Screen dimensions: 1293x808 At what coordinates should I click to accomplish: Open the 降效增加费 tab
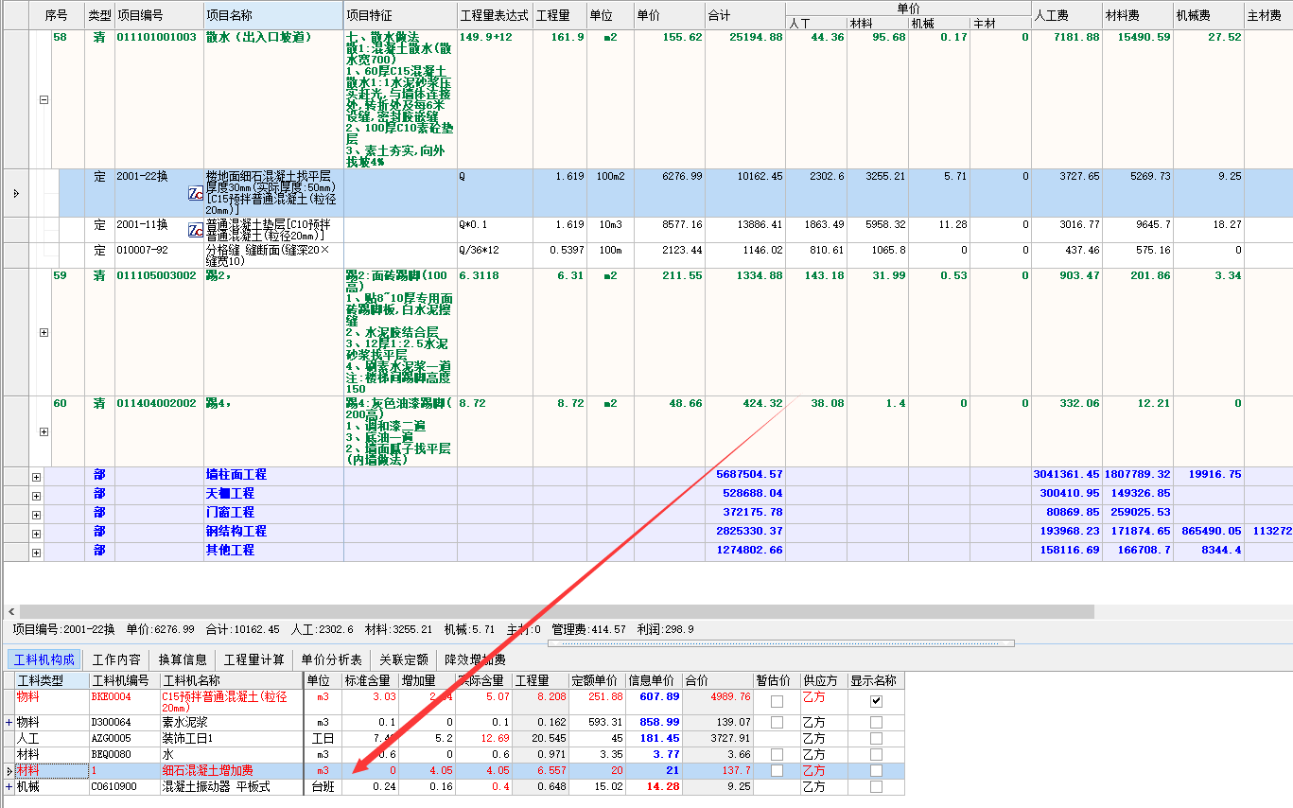(x=475, y=659)
